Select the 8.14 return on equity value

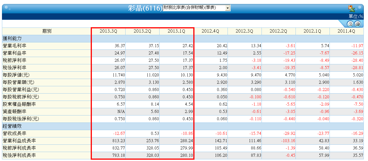point(155,104)
